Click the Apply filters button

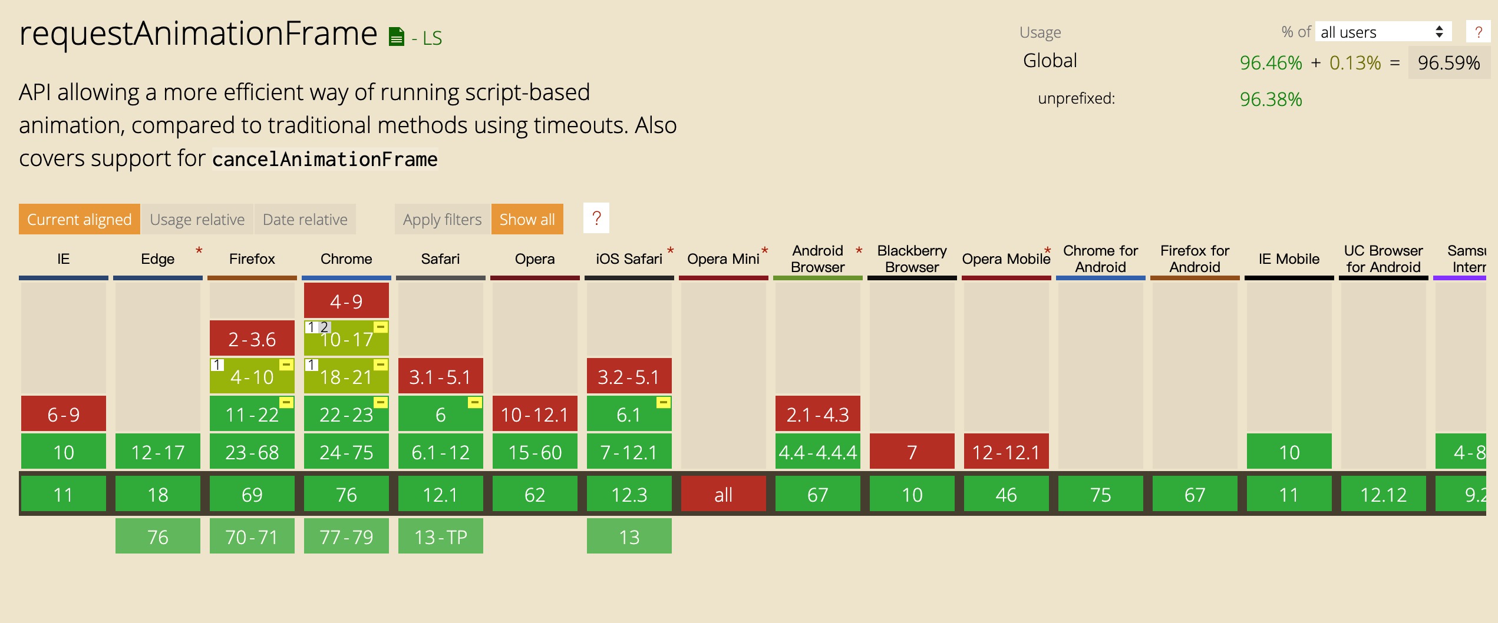(x=442, y=219)
